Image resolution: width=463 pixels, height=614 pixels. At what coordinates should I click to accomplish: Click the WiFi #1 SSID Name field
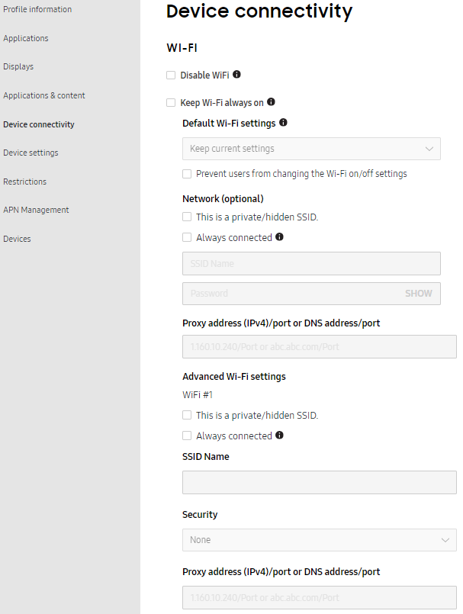[319, 483]
